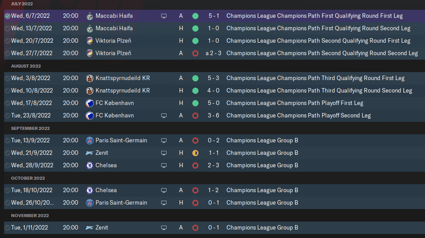Viewport: 425px width, 238px height.
Task: Toggle check mark beside Wed, 6/7/2022 fixture
Action: tap(8, 16)
